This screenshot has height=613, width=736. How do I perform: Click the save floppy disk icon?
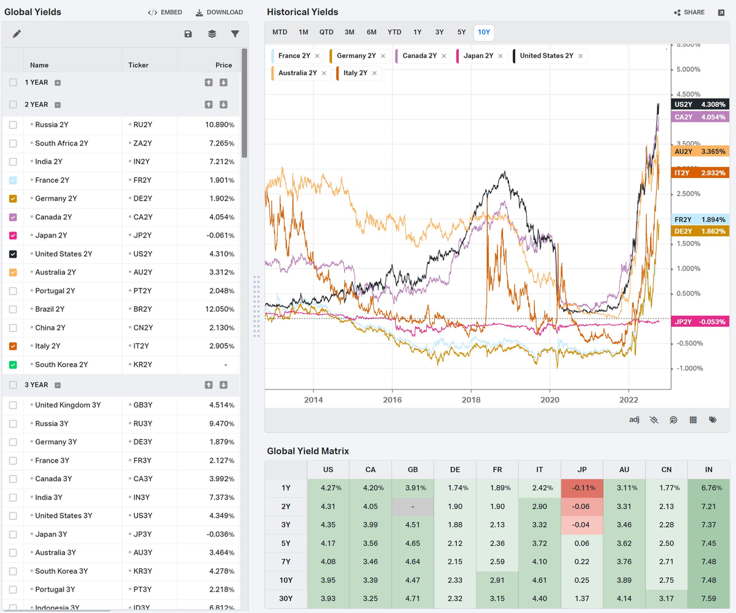(188, 34)
